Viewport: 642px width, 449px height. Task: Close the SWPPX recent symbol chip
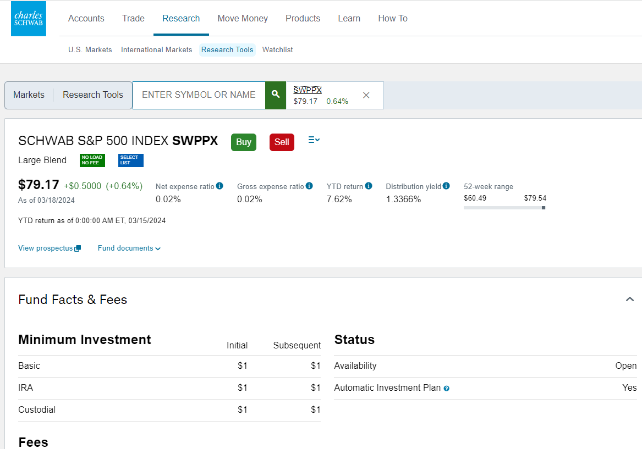pos(366,95)
